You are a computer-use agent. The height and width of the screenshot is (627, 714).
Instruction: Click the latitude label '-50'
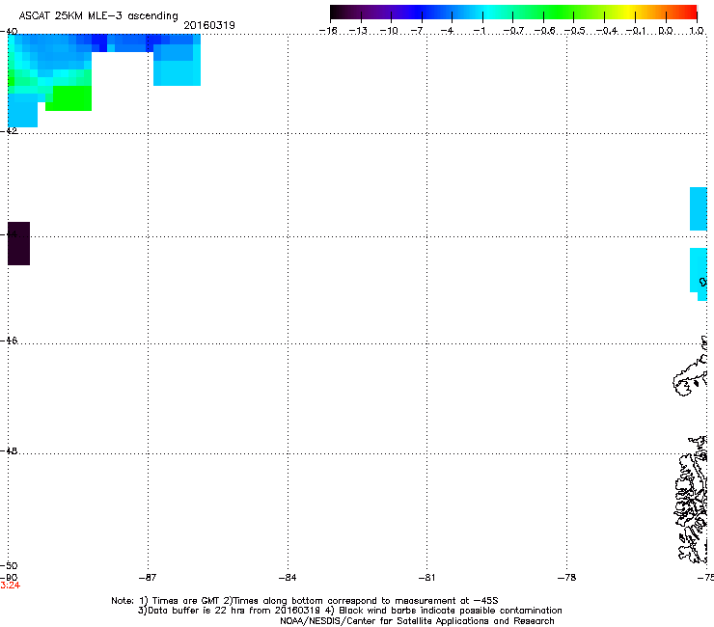pos(9,566)
